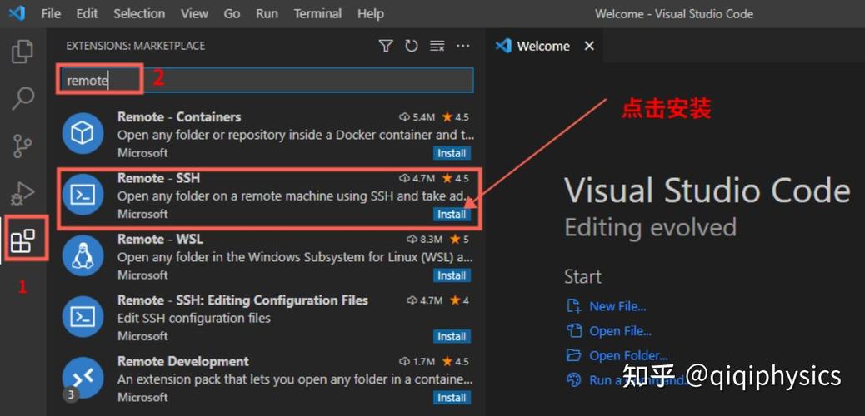The width and height of the screenshot is (865, 416).
Task: Click the Remote Development extension pack icon
Action: click(82, 378)
